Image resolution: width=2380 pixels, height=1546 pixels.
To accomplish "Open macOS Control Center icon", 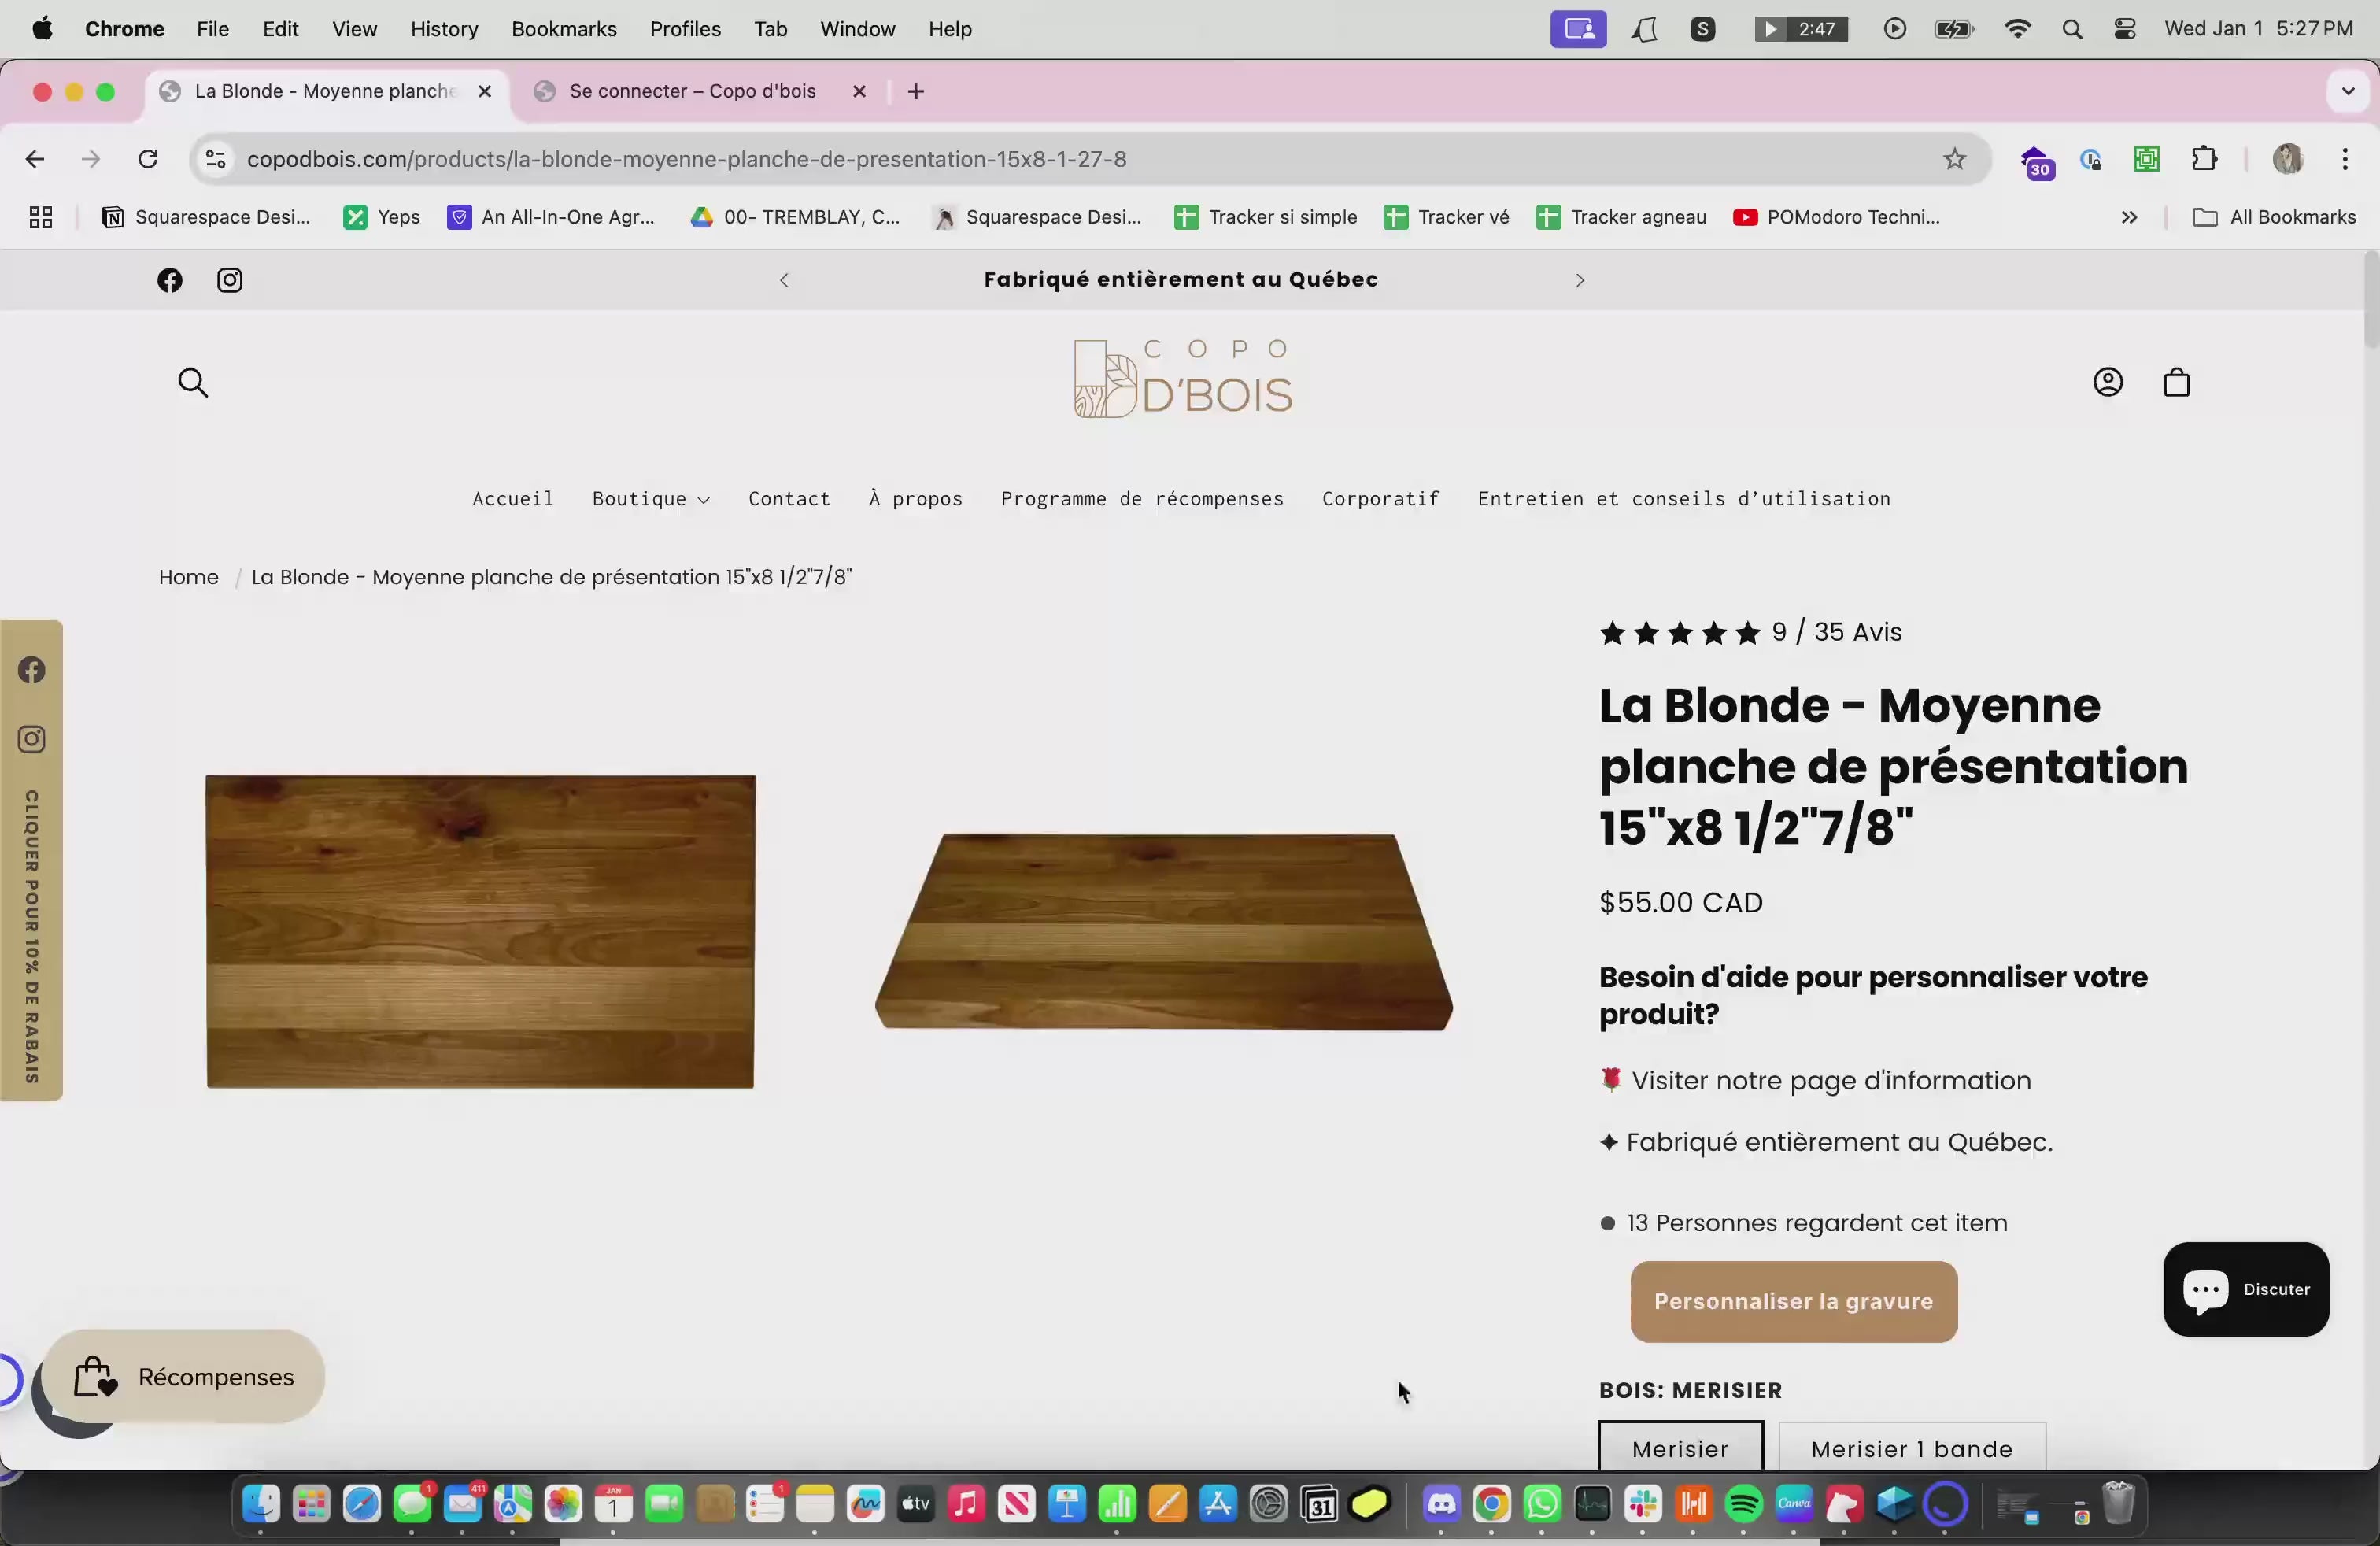I will pos(2125,29).
